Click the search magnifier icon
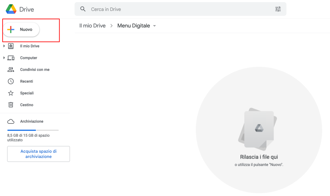330x196 pixels. 83,9
